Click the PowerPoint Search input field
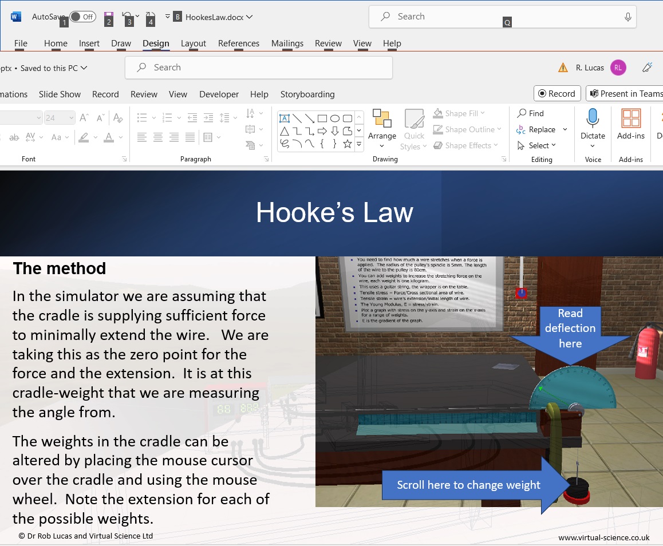Screen dimensions: 663x546 tap(259, 68)
